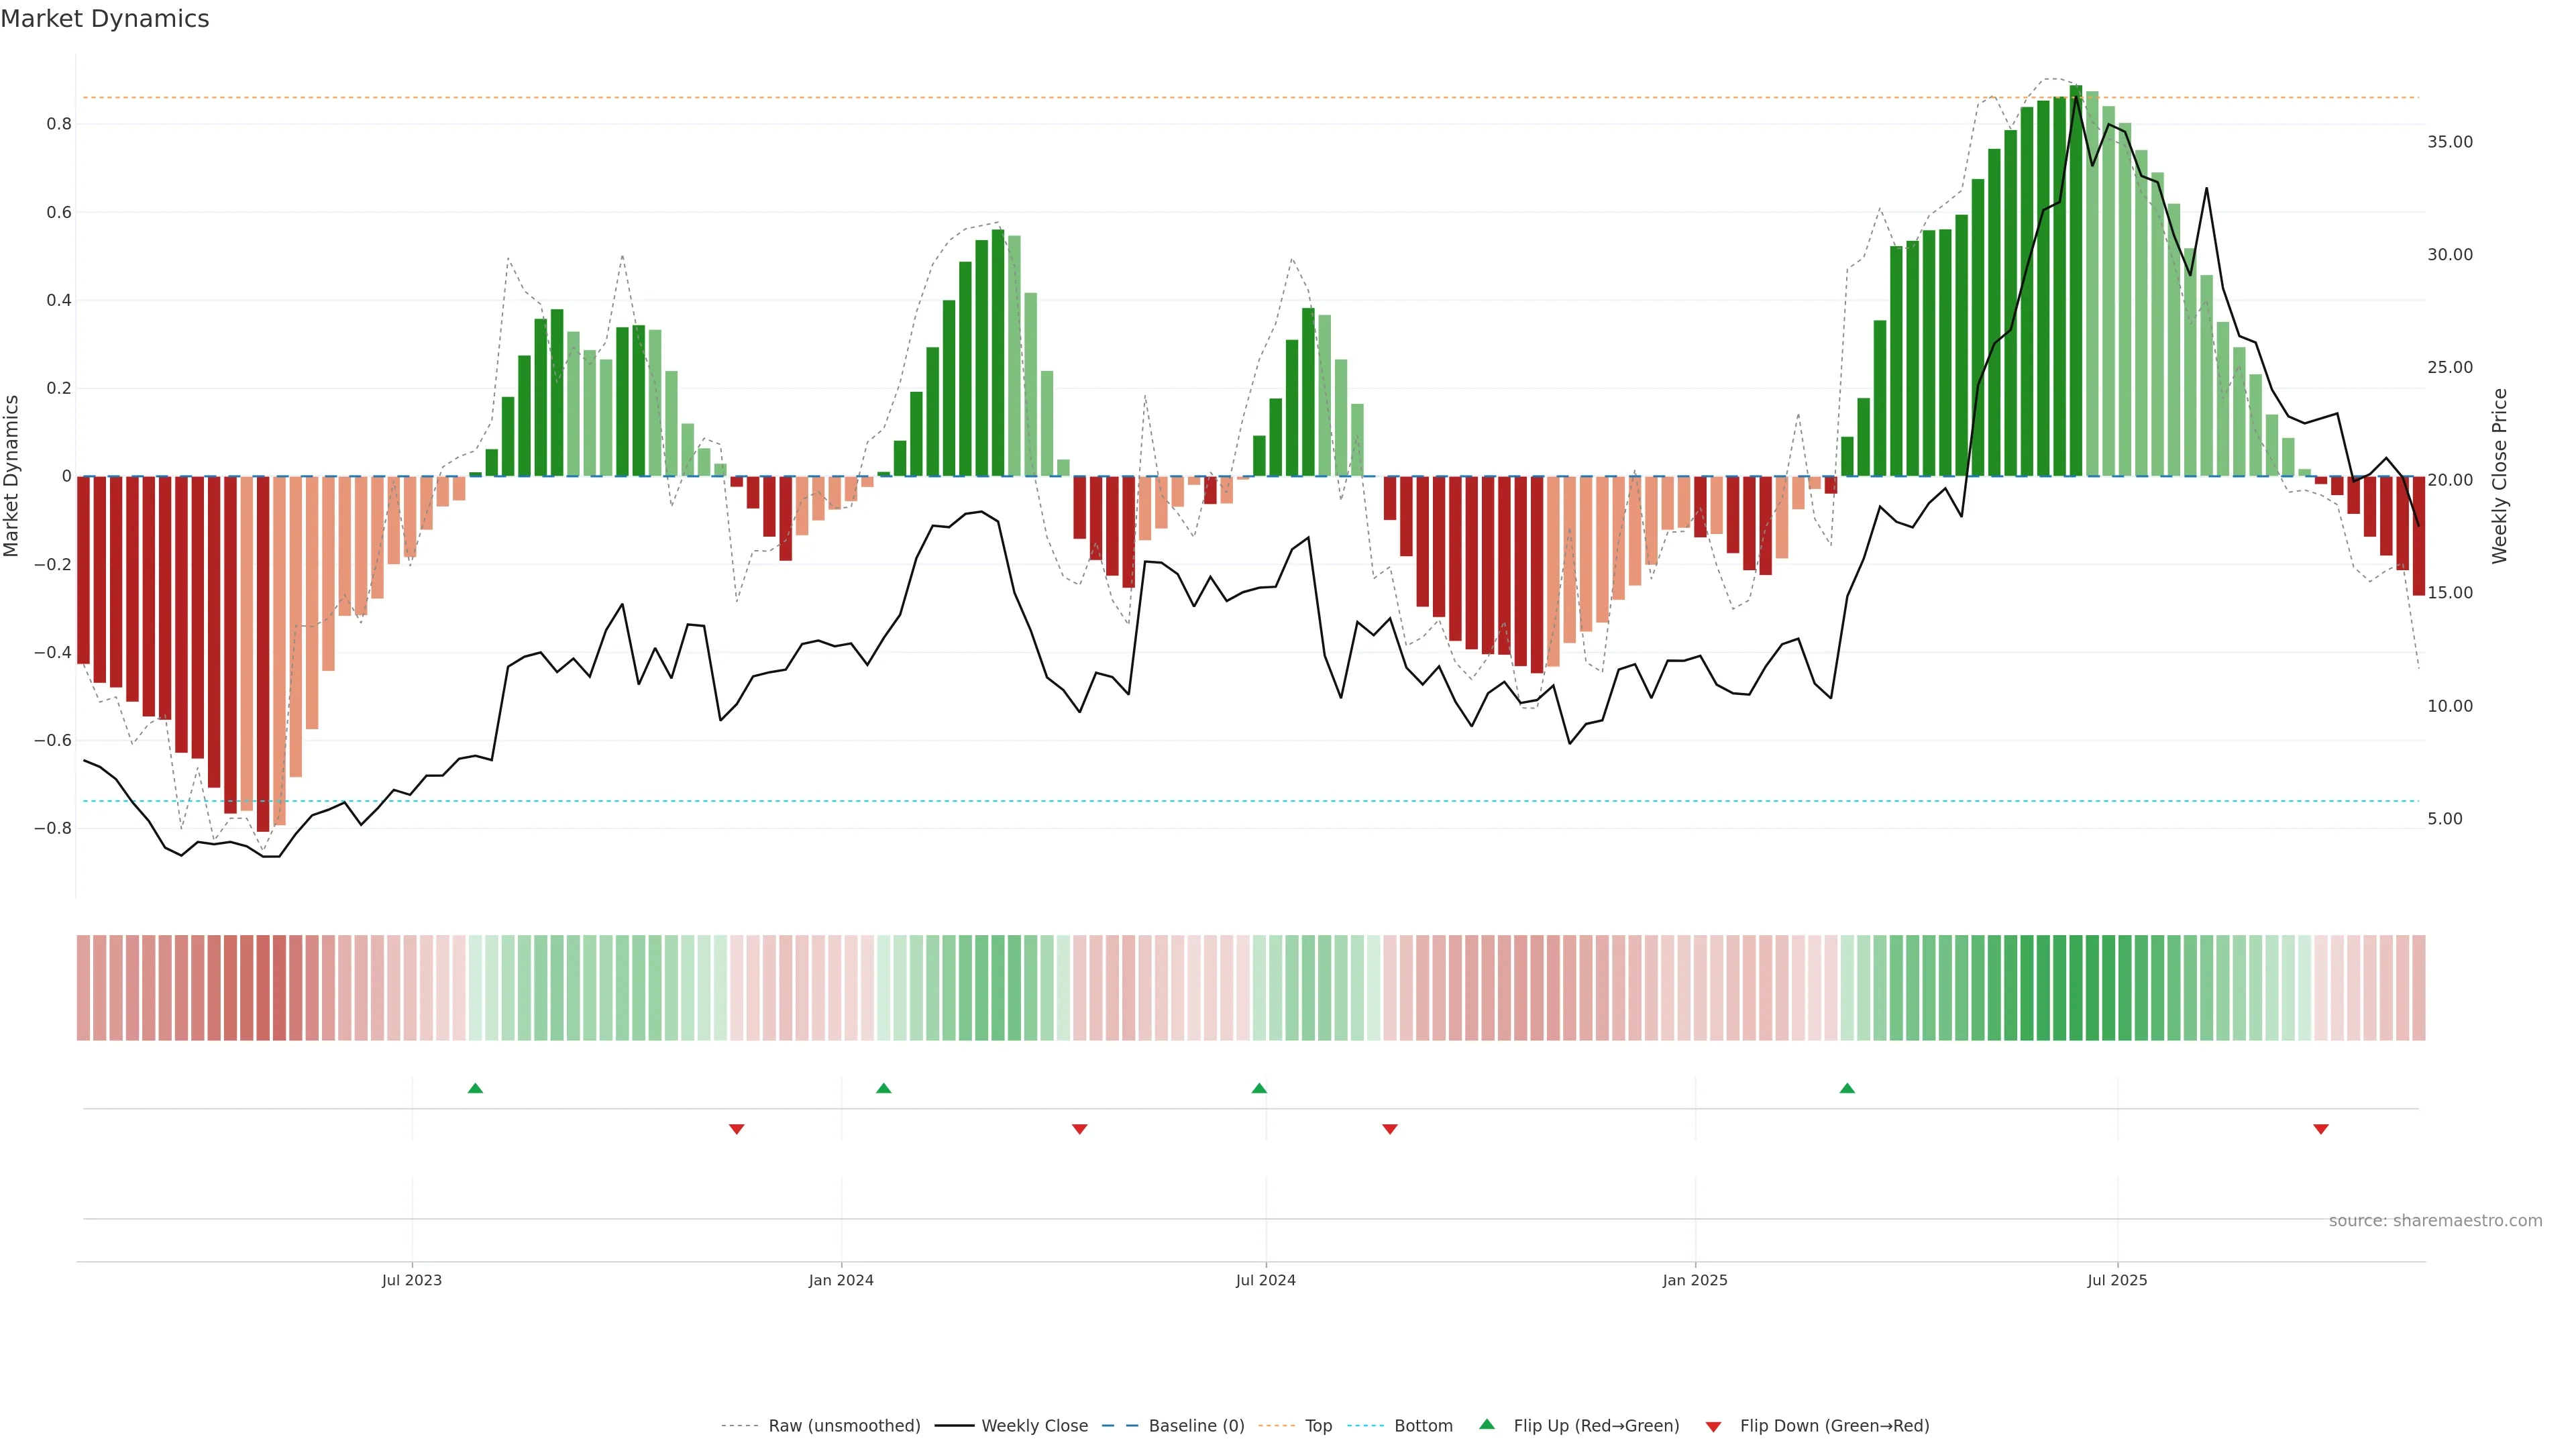Click the final red Flip Down marker in late 2025

point(2321,1129)
